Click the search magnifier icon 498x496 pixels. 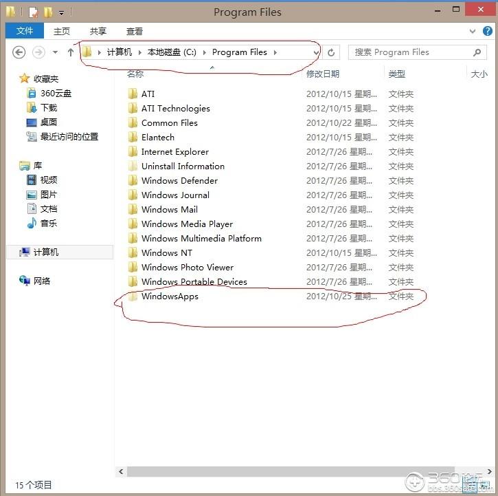477,52
